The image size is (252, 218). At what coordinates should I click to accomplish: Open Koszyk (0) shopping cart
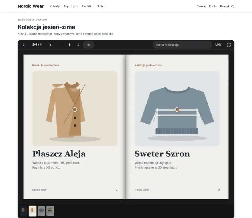(x=227, y=6)
